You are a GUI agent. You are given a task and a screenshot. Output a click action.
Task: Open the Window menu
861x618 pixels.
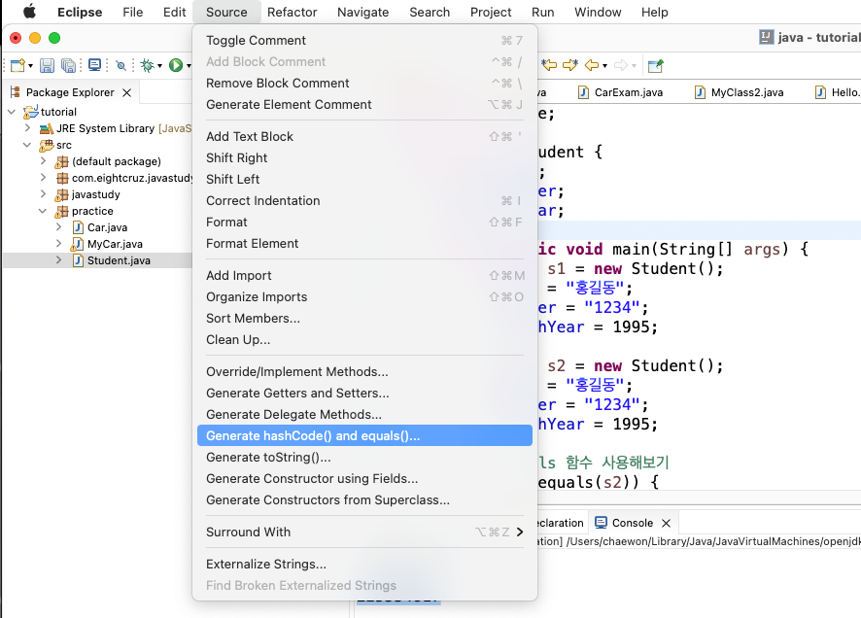click(x=598, y=12)
